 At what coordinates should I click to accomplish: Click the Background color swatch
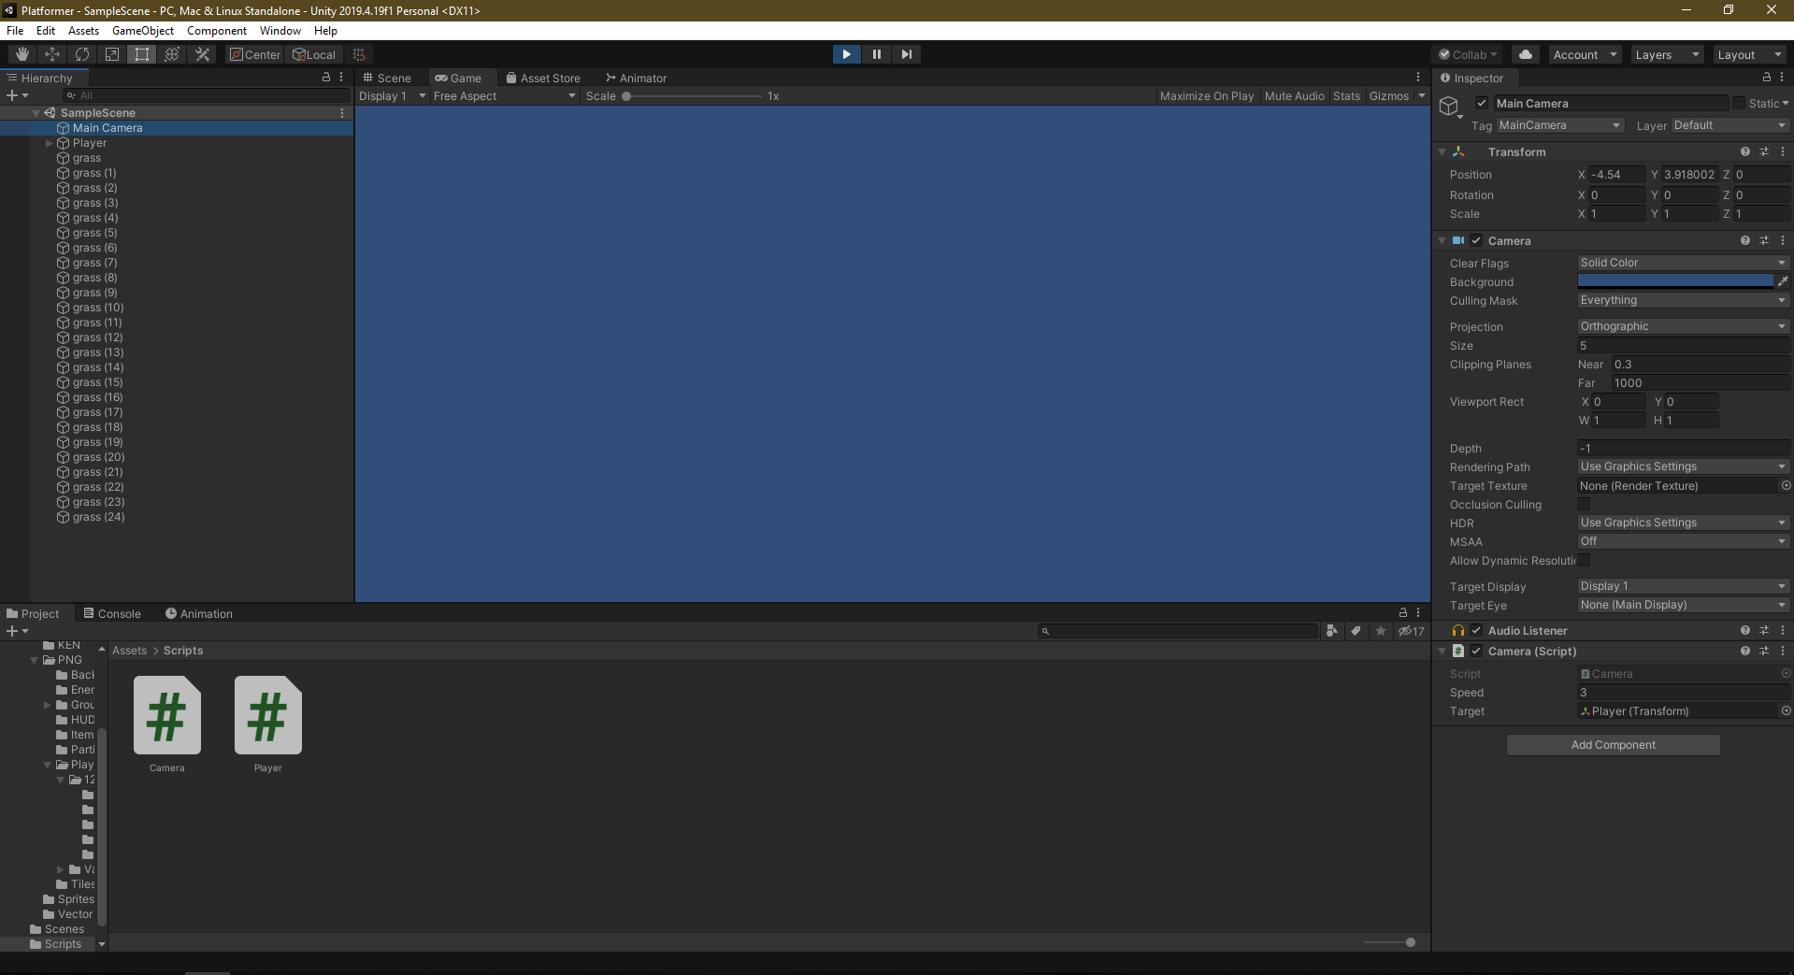click(x=1675, y=280)
